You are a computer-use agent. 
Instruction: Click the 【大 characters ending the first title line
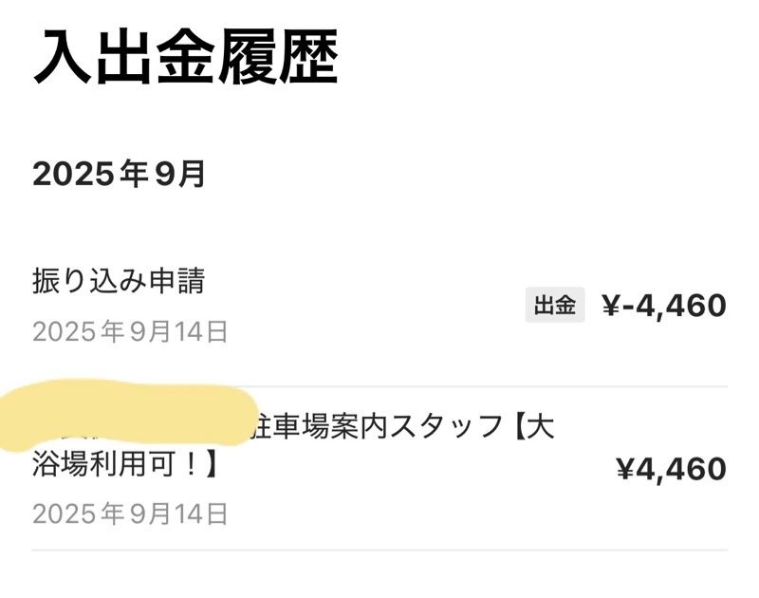[x=533, y=428]
